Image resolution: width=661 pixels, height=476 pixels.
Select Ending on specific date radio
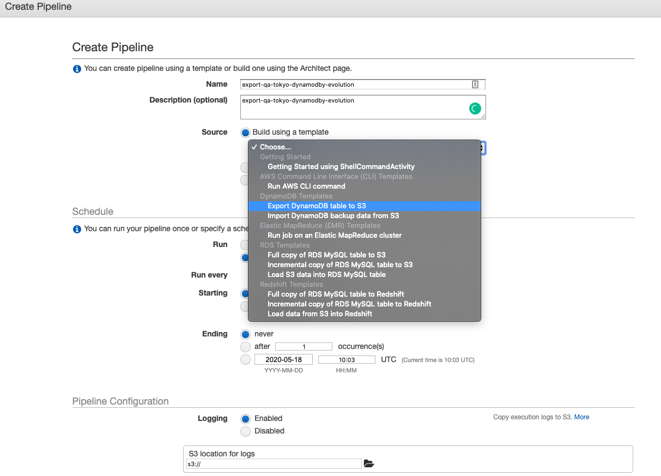point(245,360)
